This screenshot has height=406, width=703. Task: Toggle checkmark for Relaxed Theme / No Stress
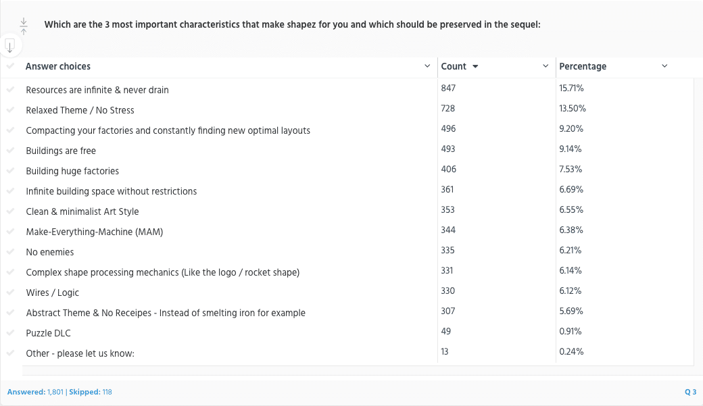(x=10, y=110)
